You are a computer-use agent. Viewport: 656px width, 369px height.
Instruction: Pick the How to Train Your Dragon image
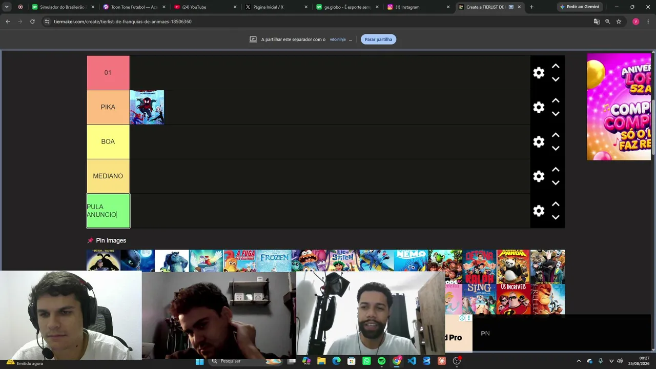tap(137, 261)
